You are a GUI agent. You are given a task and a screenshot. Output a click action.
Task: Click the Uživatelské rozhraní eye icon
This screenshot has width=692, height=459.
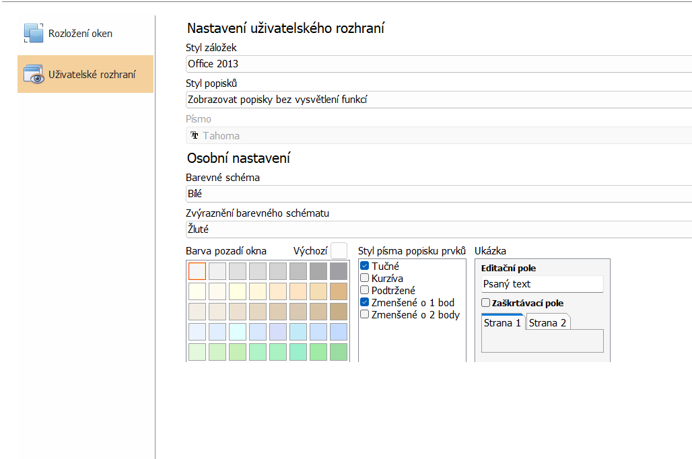pos(34,74)
